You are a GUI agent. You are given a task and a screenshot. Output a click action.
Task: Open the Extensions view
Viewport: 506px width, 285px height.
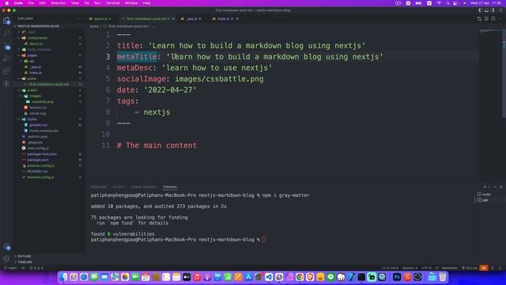(x=6, y=71)
